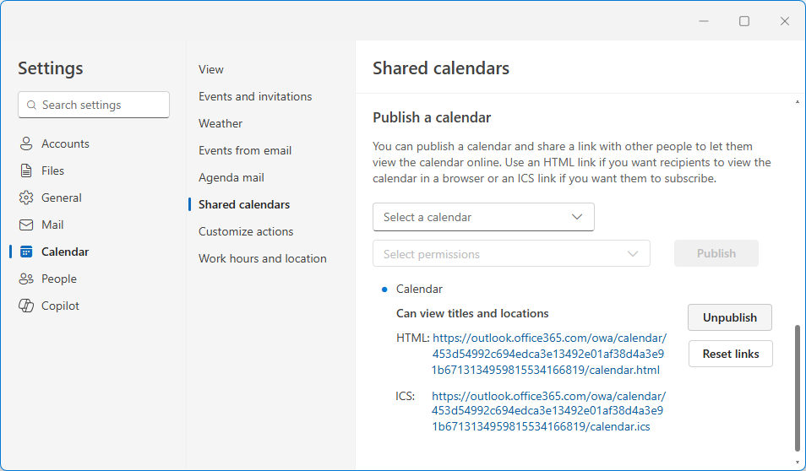Go to the View calendar settings

pos(210,69)
